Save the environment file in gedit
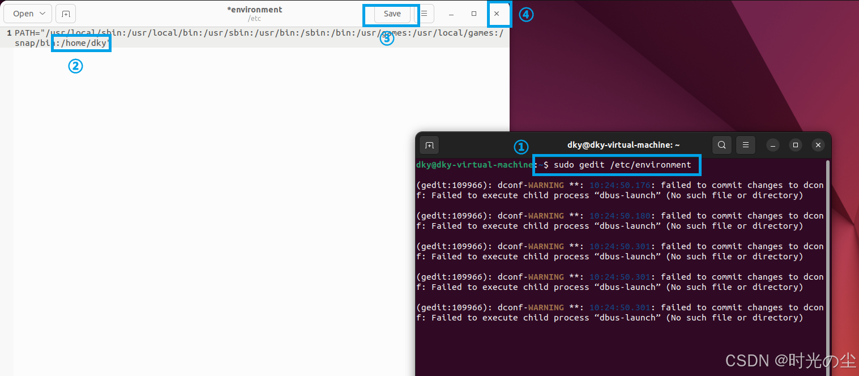 pyautogui.click(x=392, y=14)
